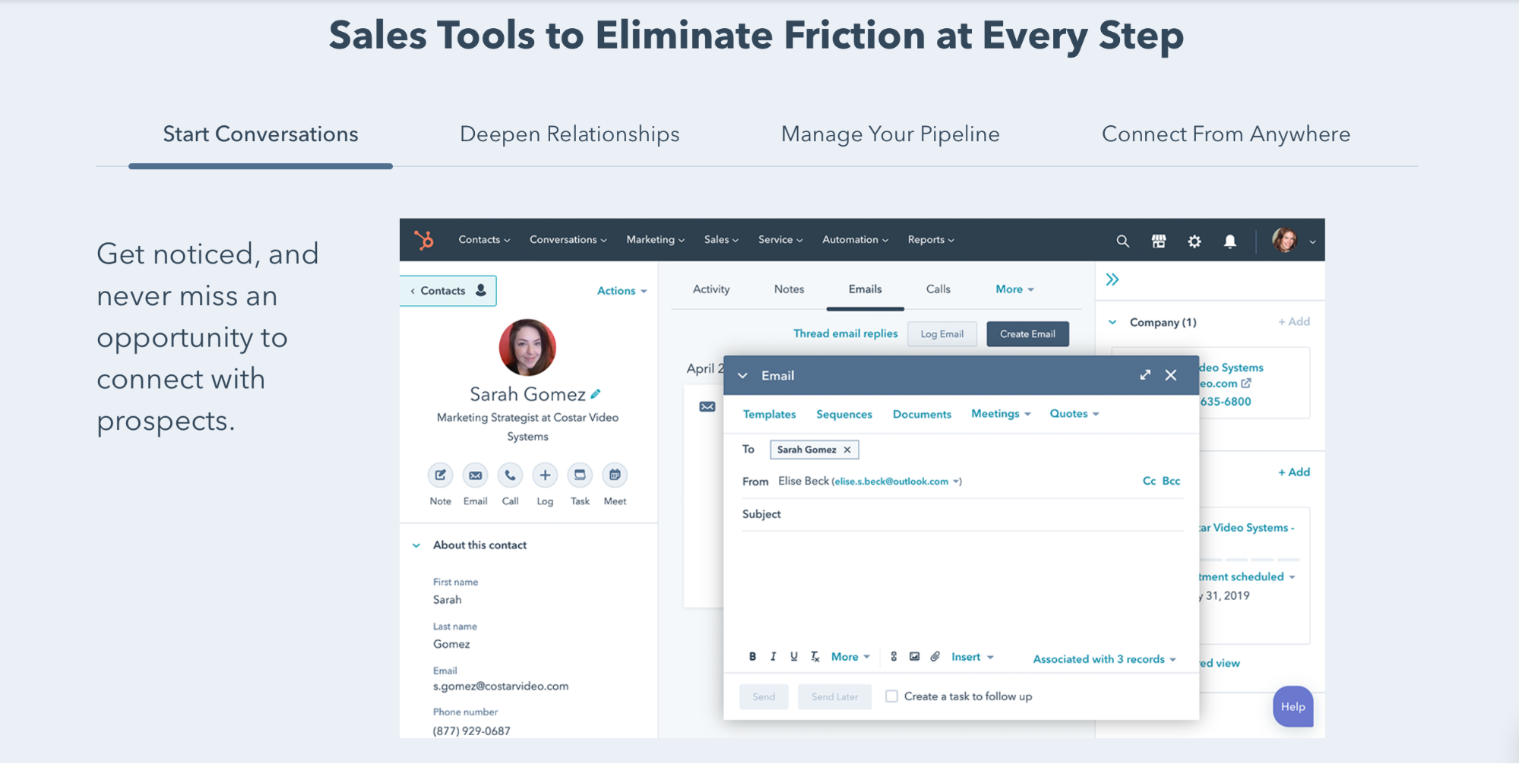The height and width of the screenshot is (764, 1519).
Task: Check the Create a task to follow up box
Action: [x=891, y=696]
